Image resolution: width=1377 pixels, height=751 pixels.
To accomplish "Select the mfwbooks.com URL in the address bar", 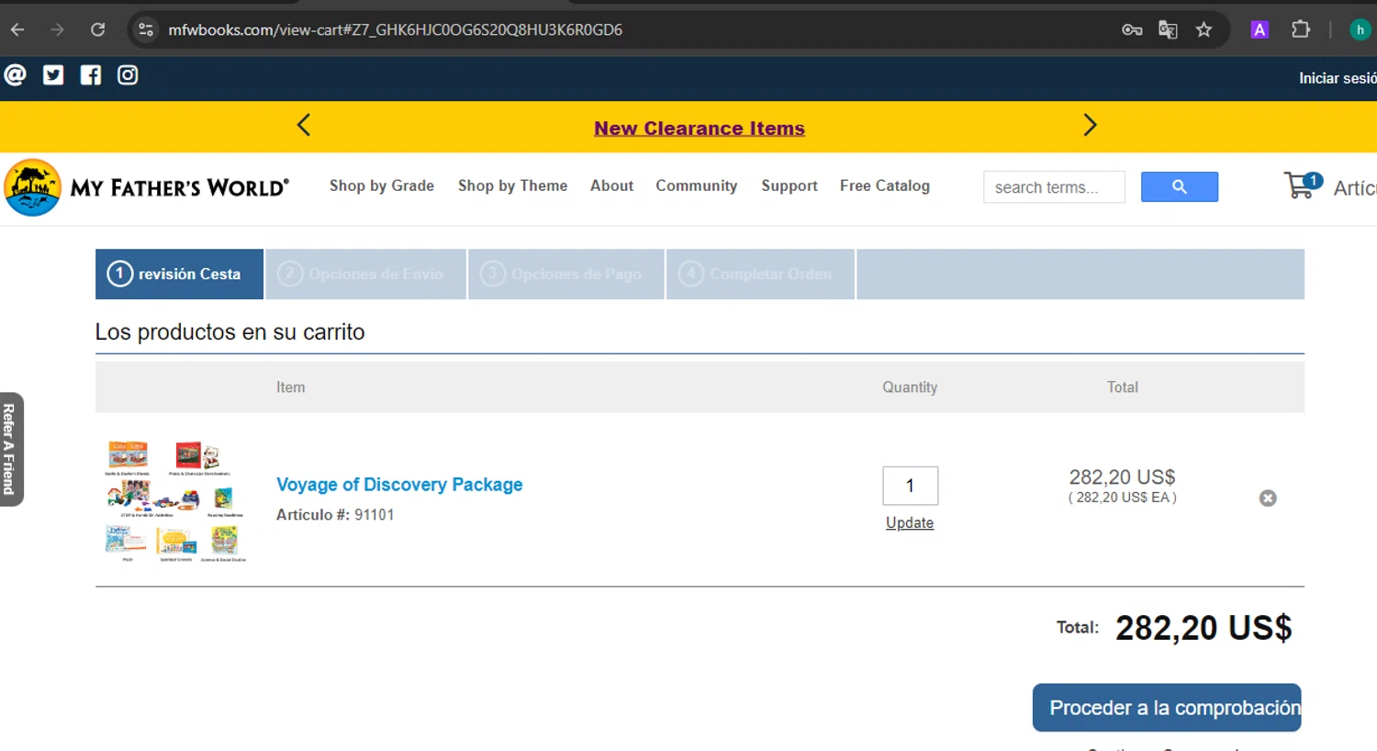I will pos(395,29).
